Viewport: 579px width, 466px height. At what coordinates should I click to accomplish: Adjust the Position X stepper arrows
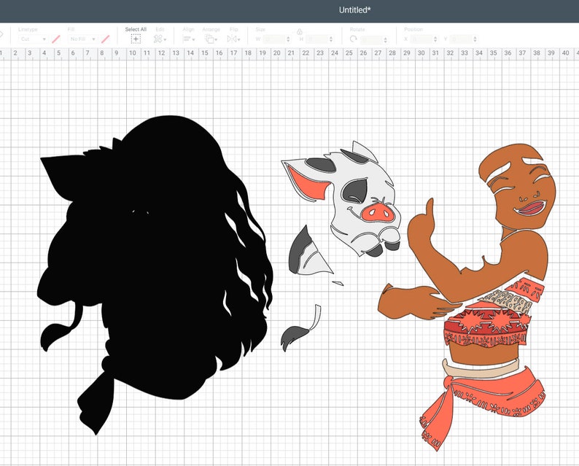pyautogui.click(x=435, y=39)
